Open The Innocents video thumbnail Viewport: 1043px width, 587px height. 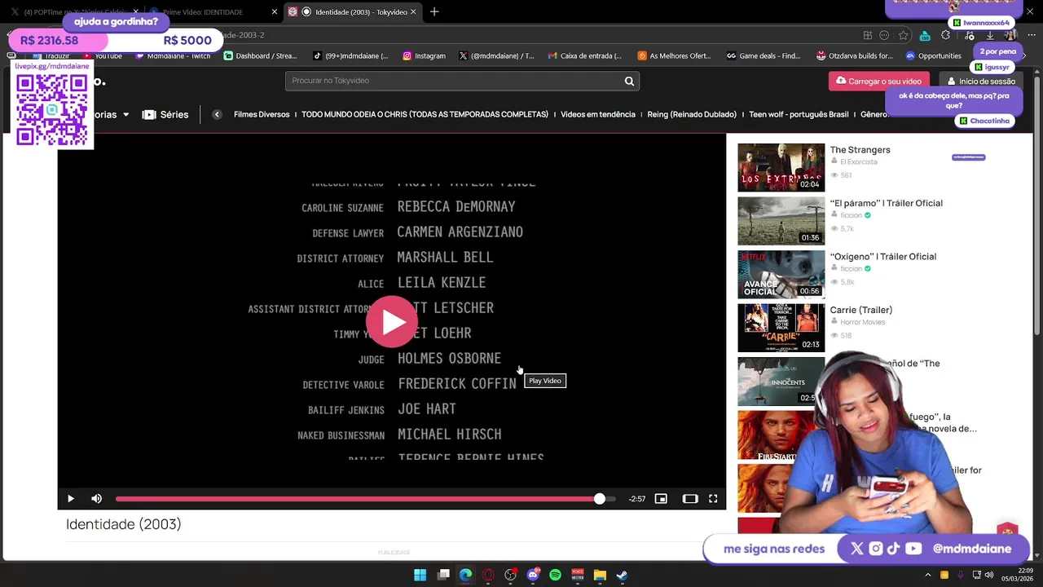coord(781,381)
